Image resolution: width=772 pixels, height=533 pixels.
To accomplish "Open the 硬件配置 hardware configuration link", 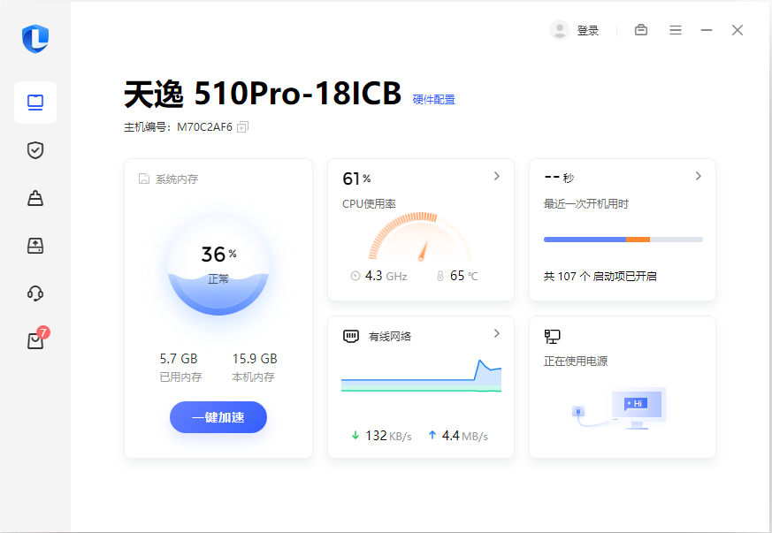I will [432, 99].
